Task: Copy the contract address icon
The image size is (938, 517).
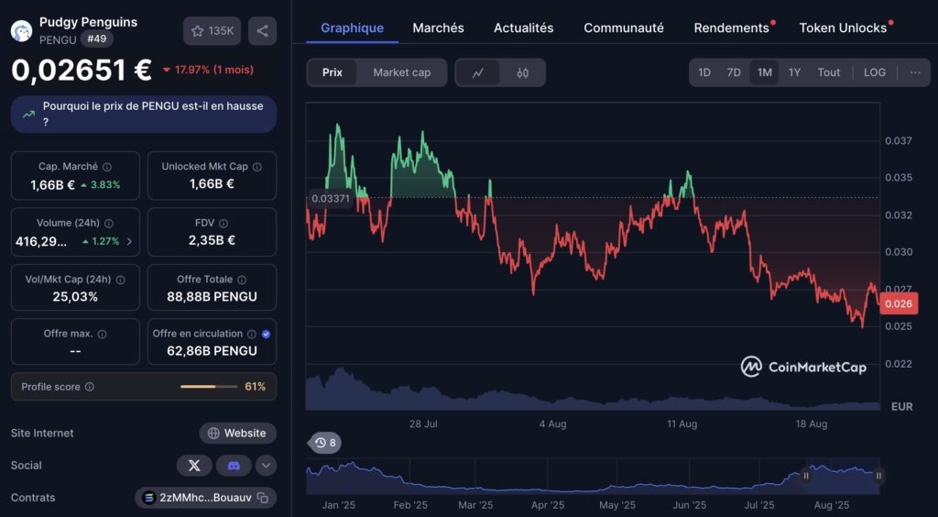Action: (262, 498)
